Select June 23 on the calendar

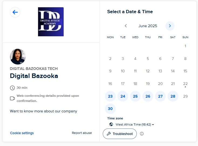[x=110, y=96]
